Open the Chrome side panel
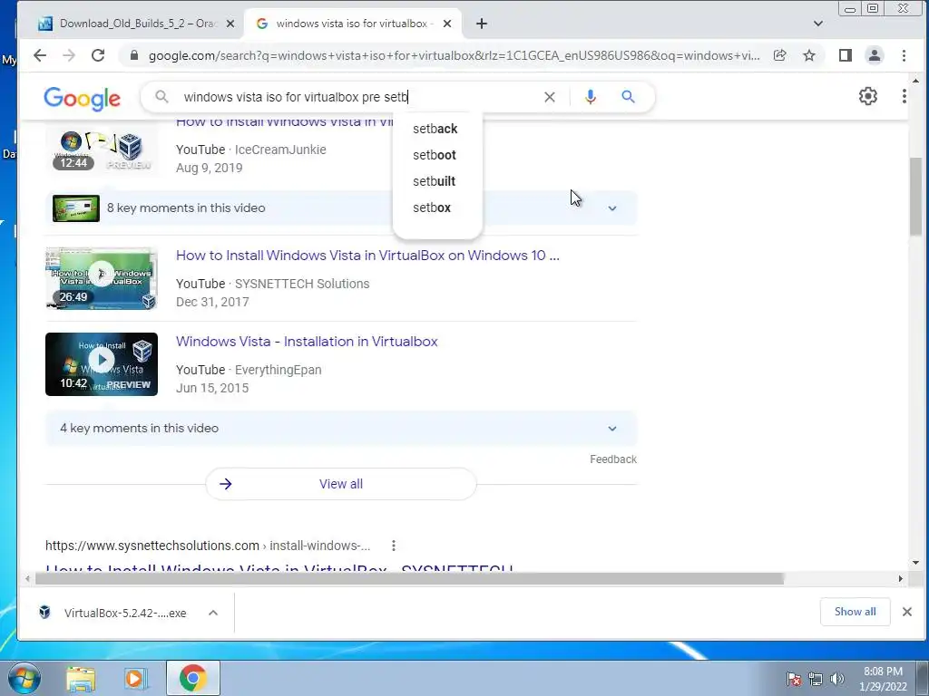929x696 pixels. [x=846, y=55]
